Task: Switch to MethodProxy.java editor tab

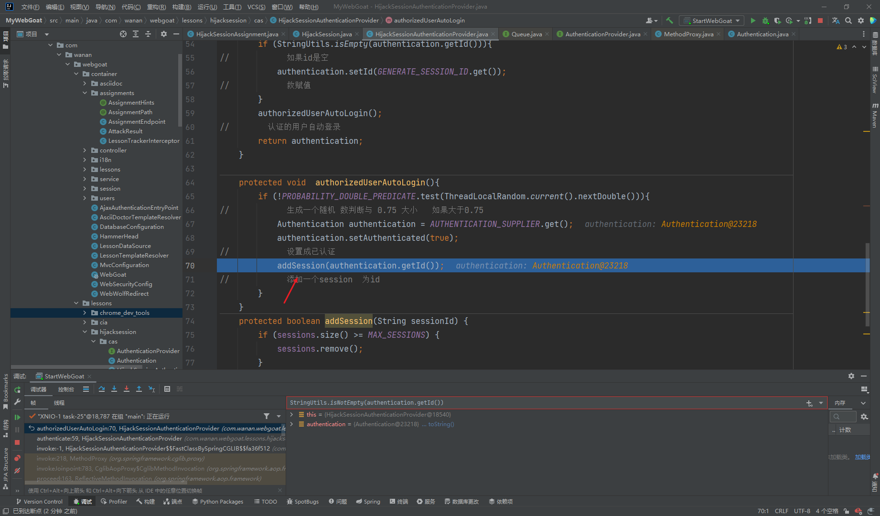Action: 688,34
